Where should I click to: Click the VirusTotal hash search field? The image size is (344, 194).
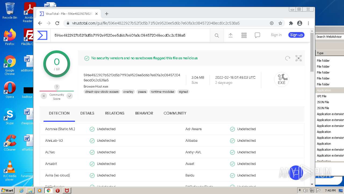click(x=130, y=35)
